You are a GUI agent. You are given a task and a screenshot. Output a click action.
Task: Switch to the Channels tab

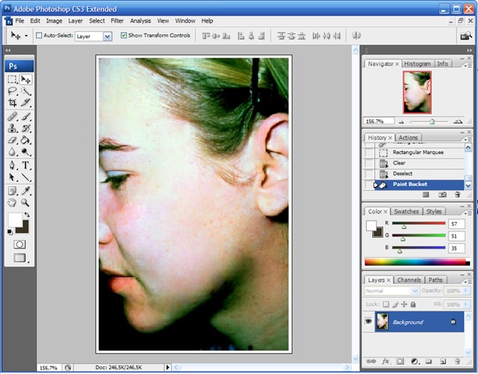coord(409,280)
